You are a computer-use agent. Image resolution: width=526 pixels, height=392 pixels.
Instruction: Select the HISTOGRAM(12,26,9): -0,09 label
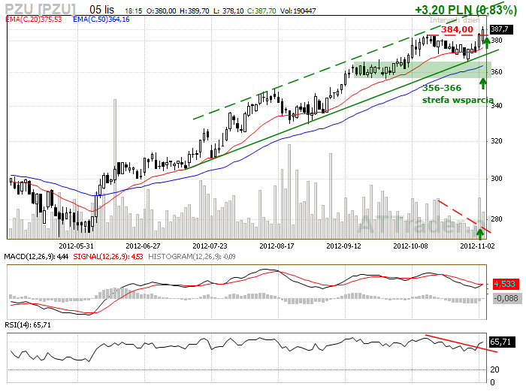pos(192,257)
